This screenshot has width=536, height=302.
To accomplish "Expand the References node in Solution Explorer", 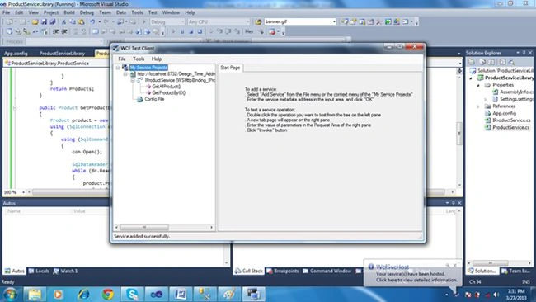I will pos(478,106).
